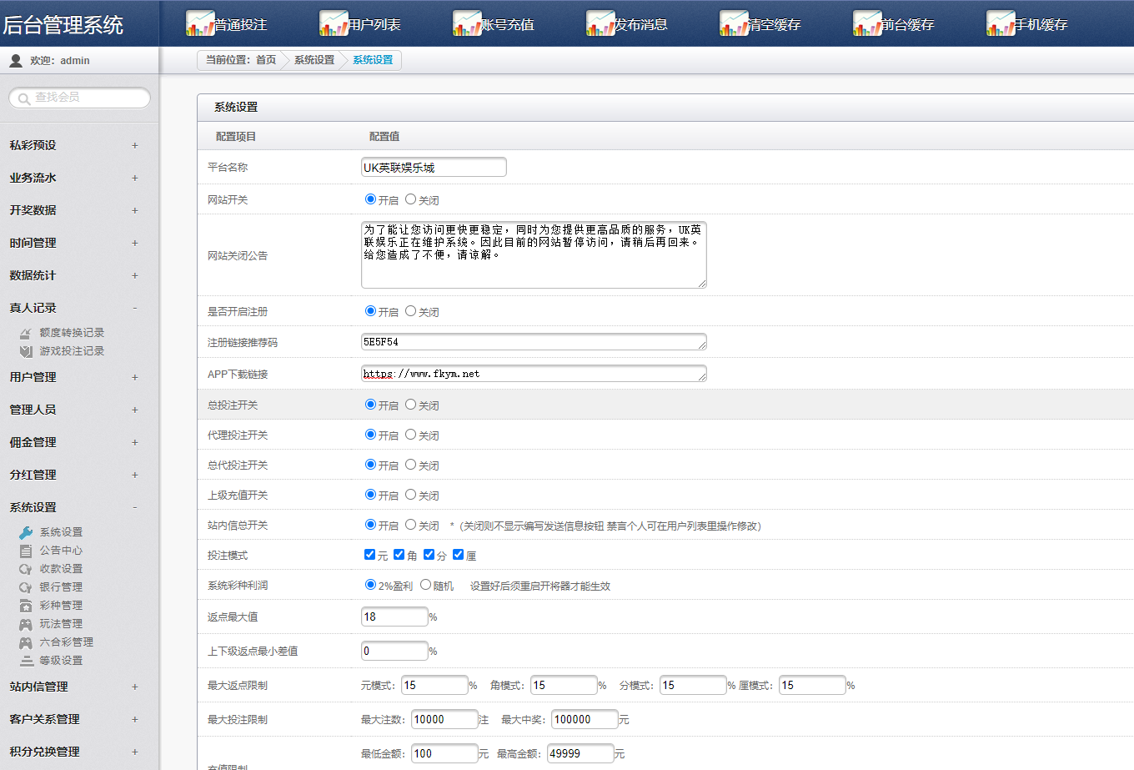This screenshot has height=770, width=1134.
Task: Go to 首页 in the breadcrumb
Action: [x=265, y=60]
